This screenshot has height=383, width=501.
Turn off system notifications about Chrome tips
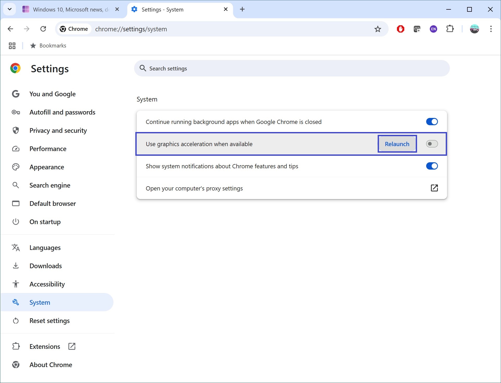pyautogui.click(x=432, y=166)
